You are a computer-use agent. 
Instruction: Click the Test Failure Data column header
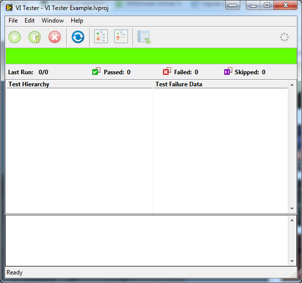pyautogui.click(x=221, y=84)
